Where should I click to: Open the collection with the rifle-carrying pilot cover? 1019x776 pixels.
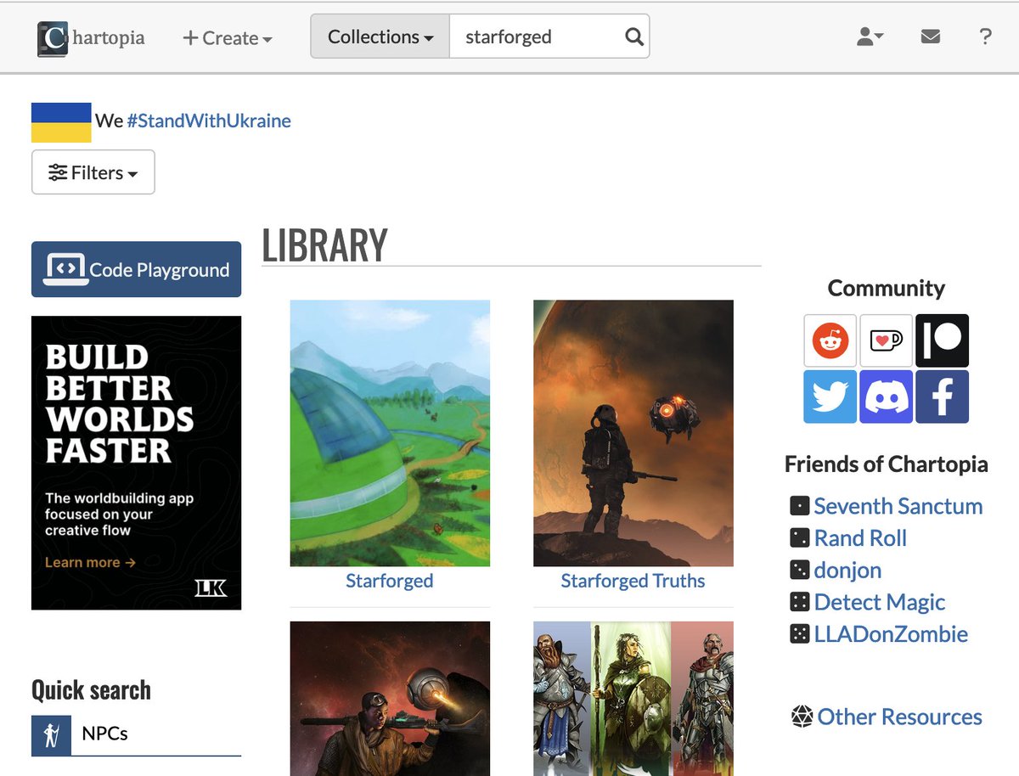tap(390, 699)
